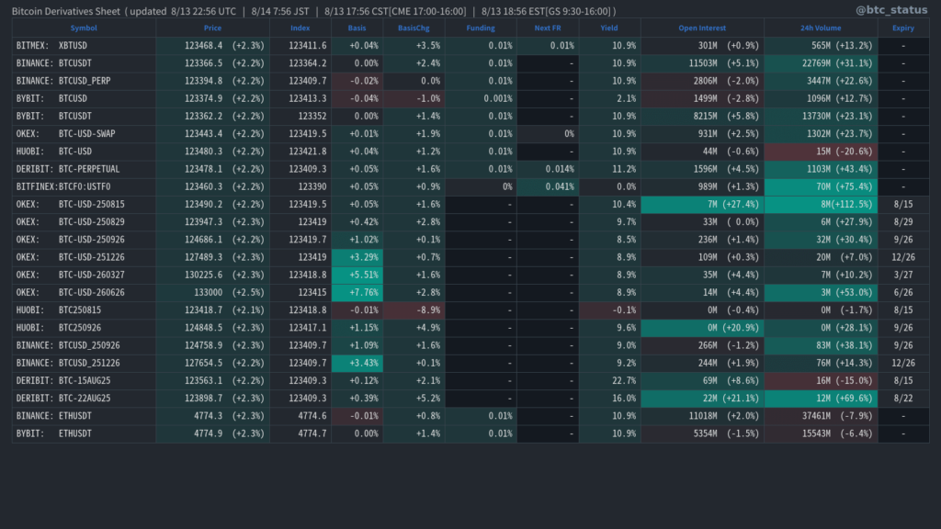Click the 133000 price cell
This screenshot has width=941, height=529.
pyautogui.click(x=213, y=292)
